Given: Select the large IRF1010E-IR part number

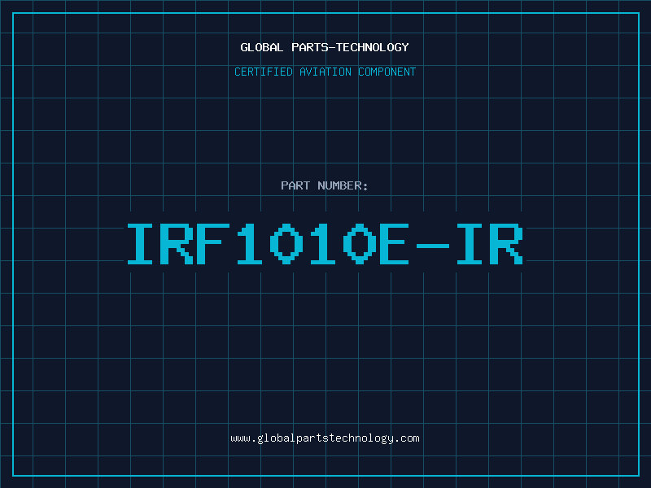Looking at the screenshot, I should pos(325,243).
